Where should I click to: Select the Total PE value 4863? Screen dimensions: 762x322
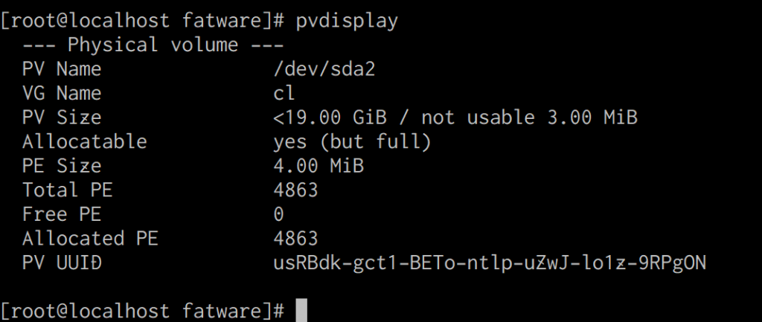pos(295,190)
